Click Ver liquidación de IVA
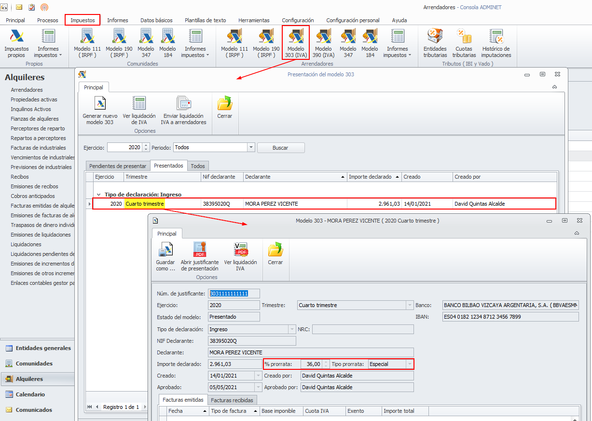 pyautogui.click(x=139, y=111)
